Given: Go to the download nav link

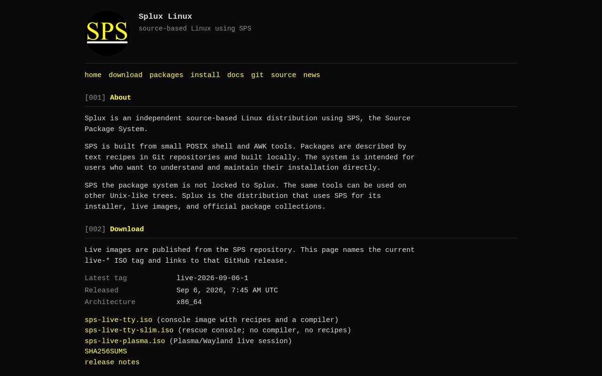Looking at the screenshot, I should tap(126, 75).
